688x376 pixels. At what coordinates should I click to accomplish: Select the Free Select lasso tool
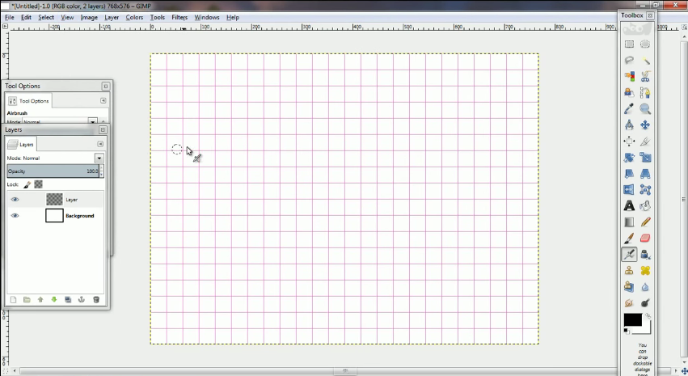pos(629,60)
